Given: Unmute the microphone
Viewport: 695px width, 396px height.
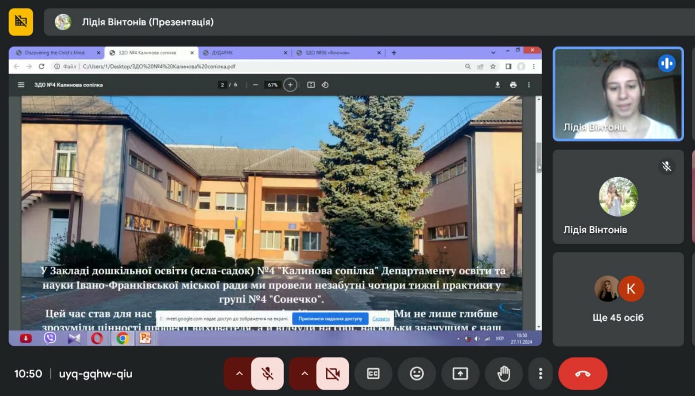Looking at the screenshot, I should [x=267, y=374].
